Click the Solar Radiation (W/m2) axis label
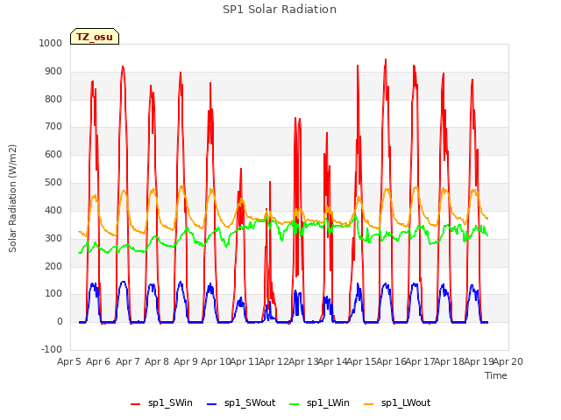The width and height of the screenshot is (561, 420). [12, 199]
